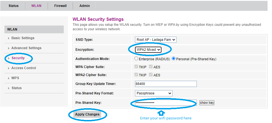Click the Group Key Update Timer field
This screenshot has height=123, width=272.
coord(166,84)
